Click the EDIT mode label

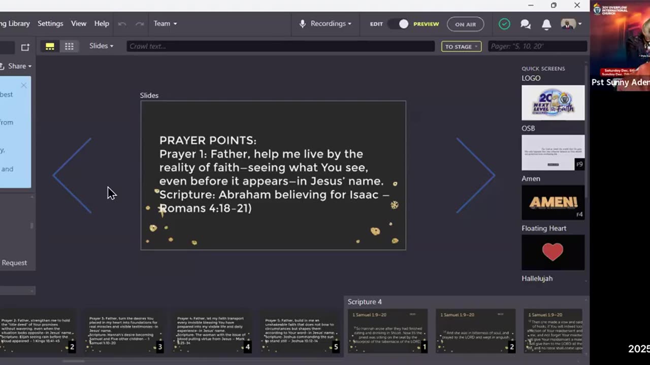(376, 24)
